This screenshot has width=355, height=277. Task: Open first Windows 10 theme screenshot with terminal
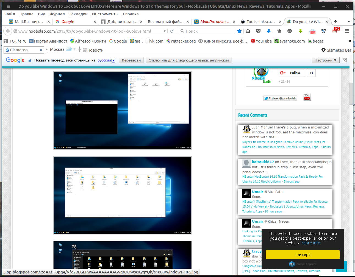click(123, 111)
